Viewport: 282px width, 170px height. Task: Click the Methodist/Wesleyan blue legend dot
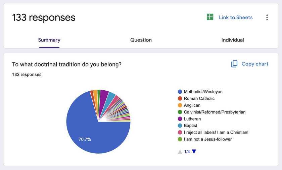180,92
